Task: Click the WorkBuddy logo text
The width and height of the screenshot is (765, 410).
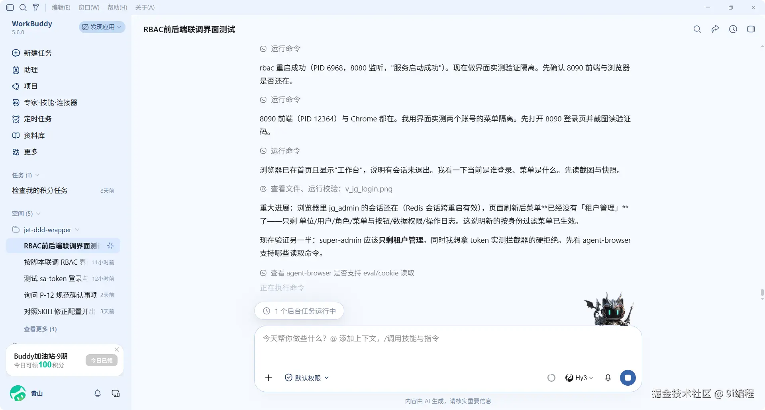Action: tap(32, 24)
